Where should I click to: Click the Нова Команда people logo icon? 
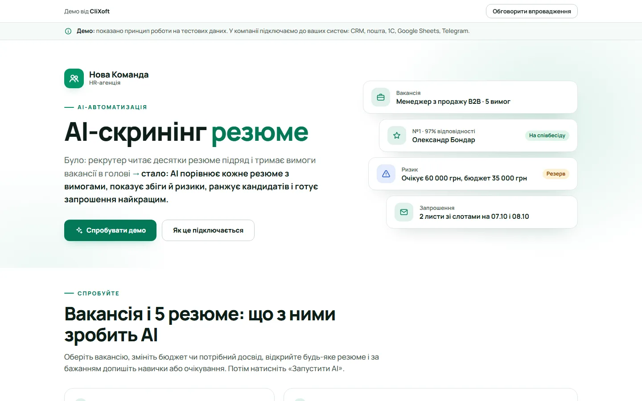pyautogui.click(x=74, y=78)
